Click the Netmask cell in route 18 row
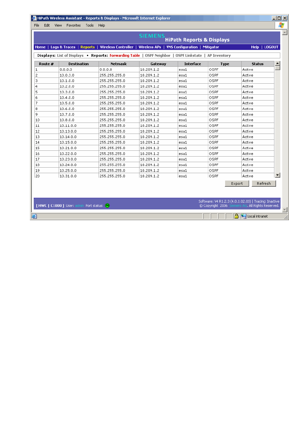Image resolution: width=289 pixels, height=426 pixels. pos(119,165)
